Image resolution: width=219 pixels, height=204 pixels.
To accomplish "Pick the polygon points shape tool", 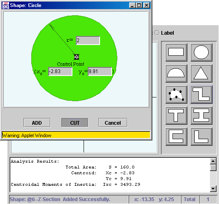I will click(176, 95).
